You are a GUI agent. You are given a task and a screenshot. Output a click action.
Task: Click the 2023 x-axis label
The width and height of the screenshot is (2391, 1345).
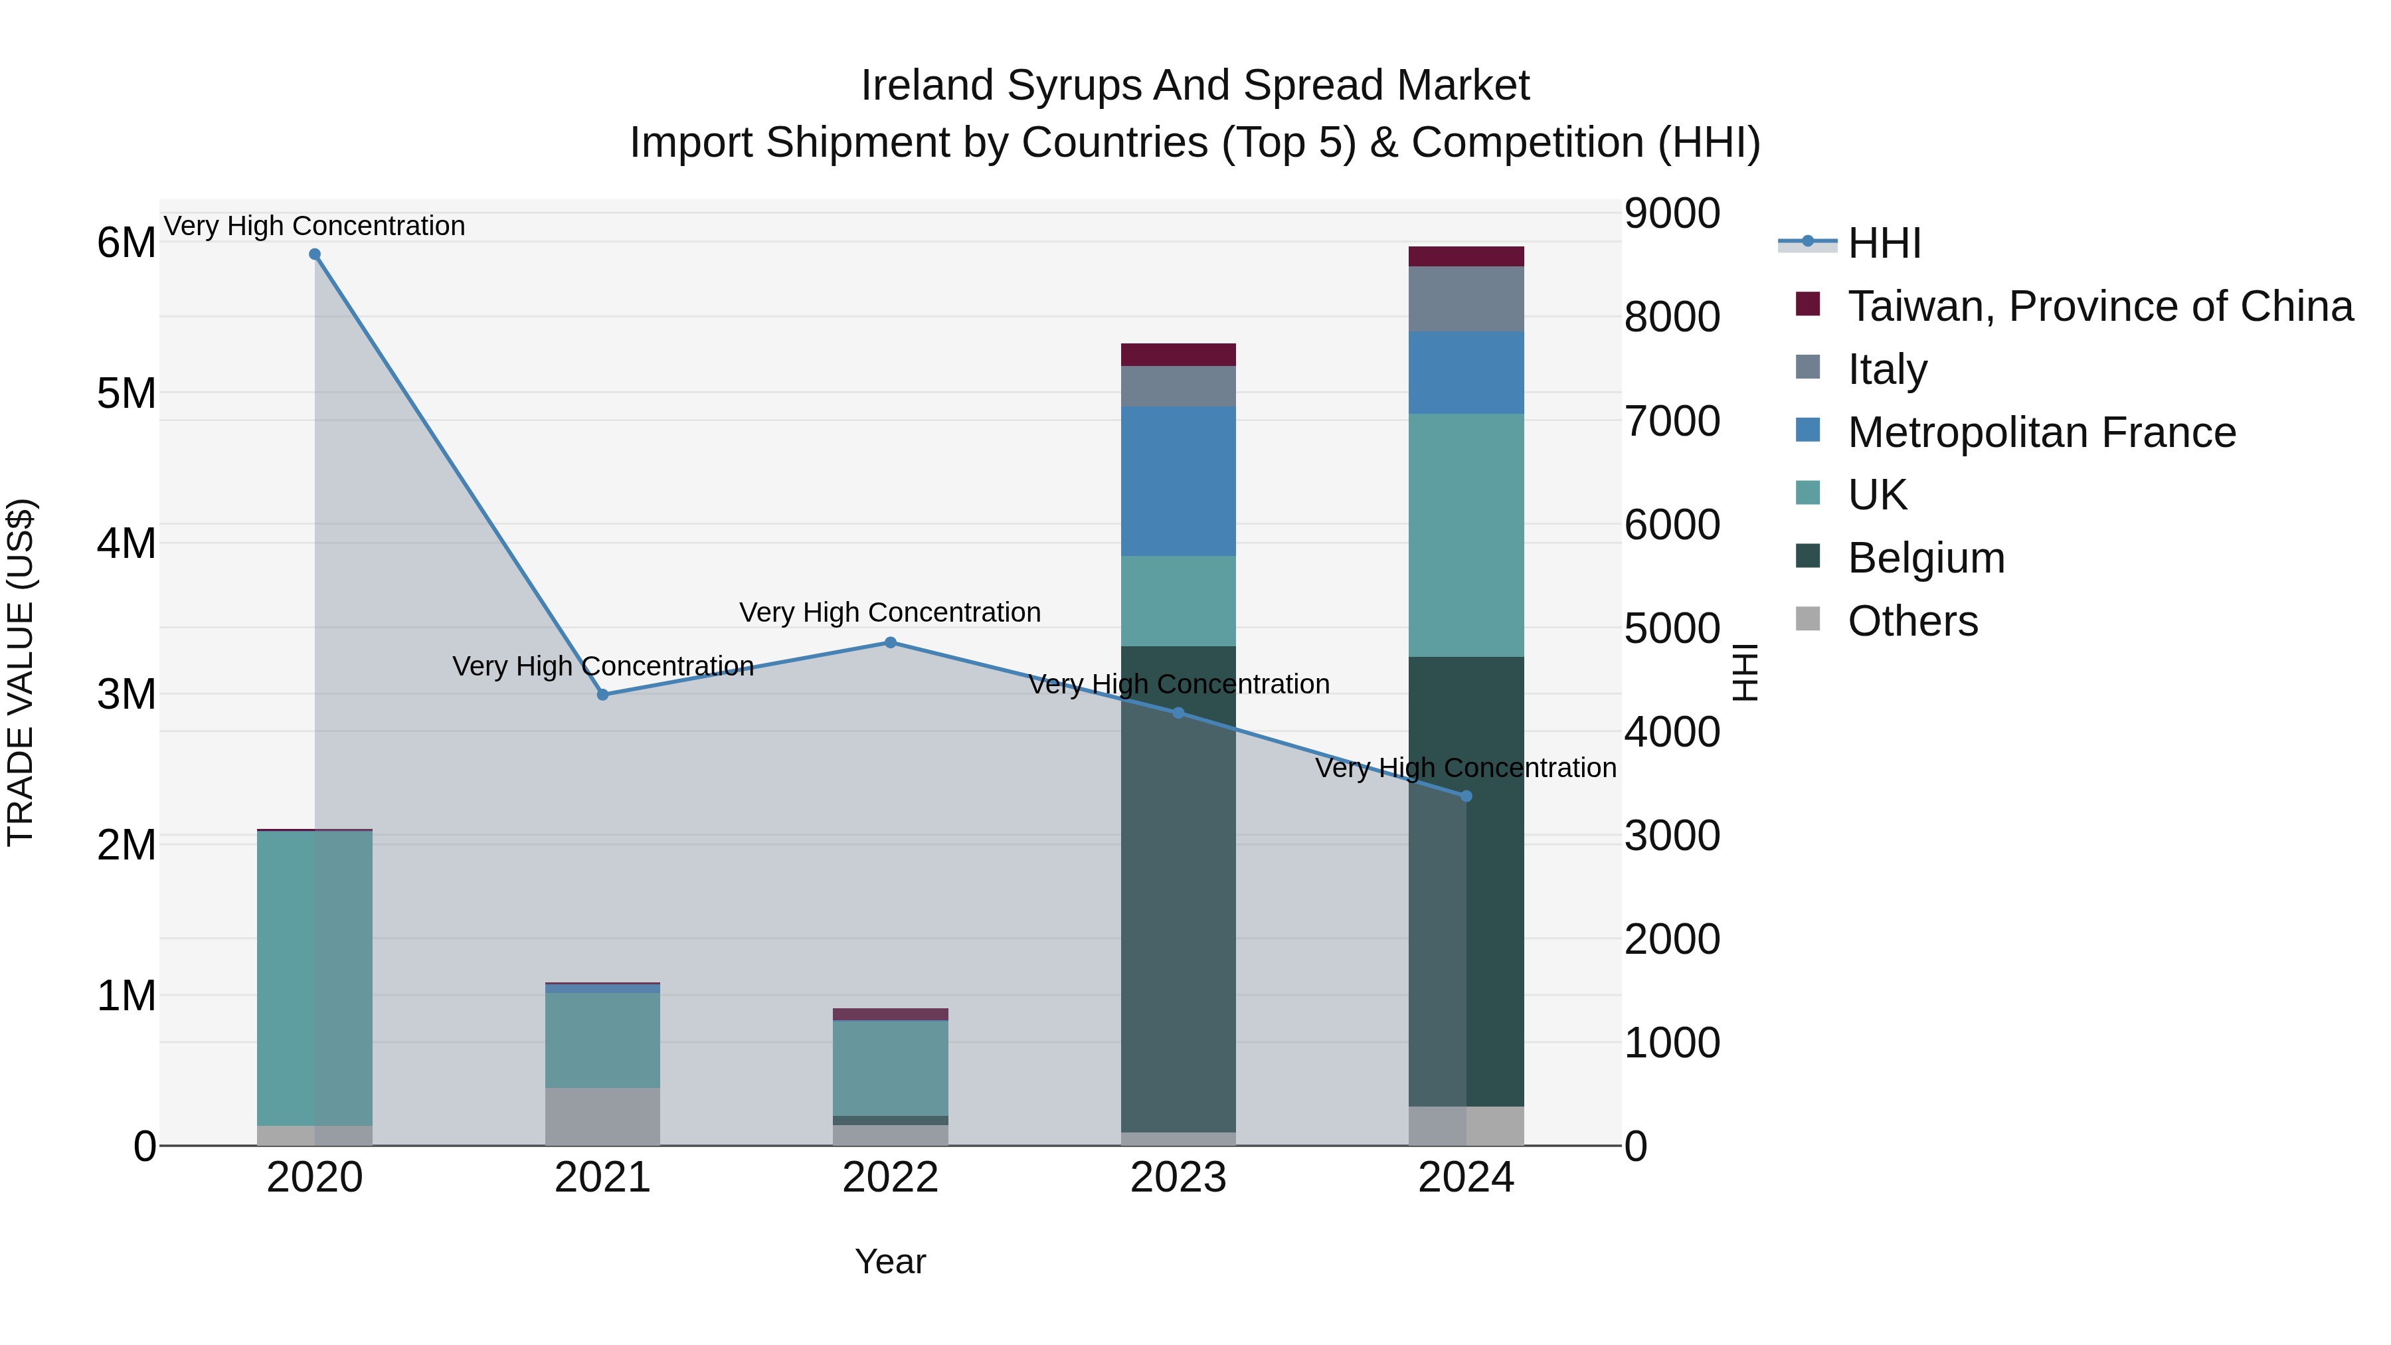(1179, 1178)
